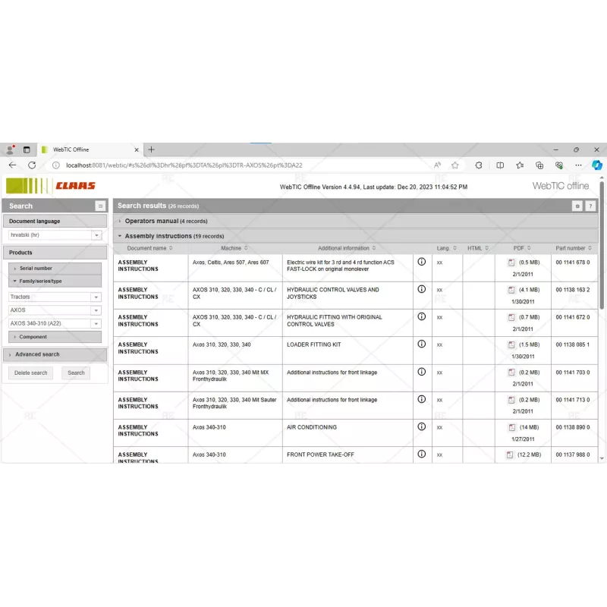Click the gear icon in Search panel header
The width and height of the screenshot is (607, 607).
pos(100,206)
